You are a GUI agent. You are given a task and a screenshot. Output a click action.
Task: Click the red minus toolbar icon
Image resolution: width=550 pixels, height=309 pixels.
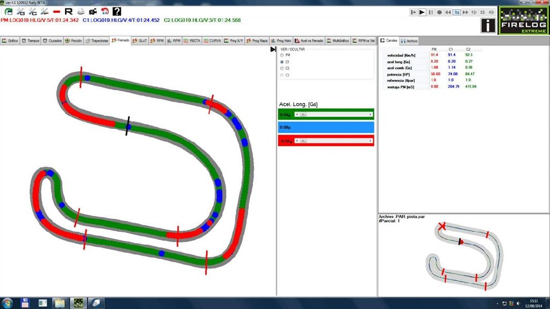point(56,12)
